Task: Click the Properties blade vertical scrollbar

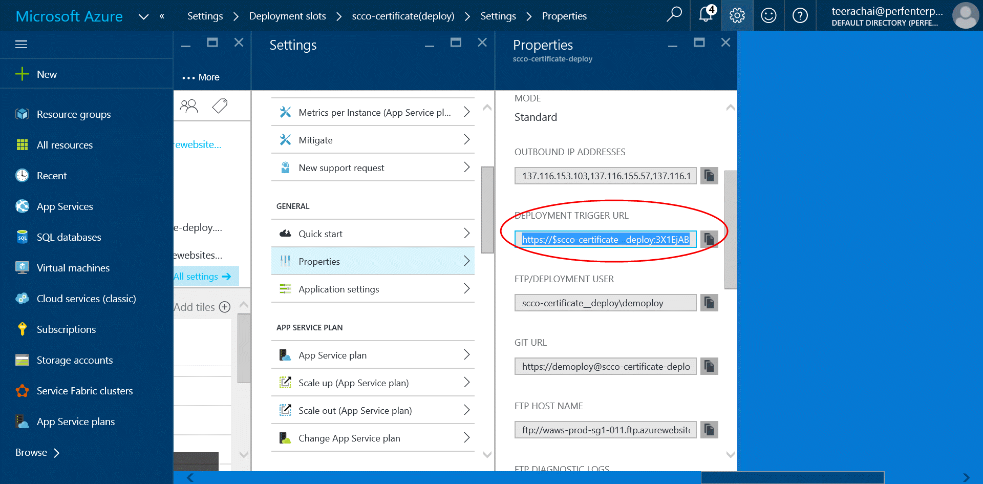Action: [731, 229]
